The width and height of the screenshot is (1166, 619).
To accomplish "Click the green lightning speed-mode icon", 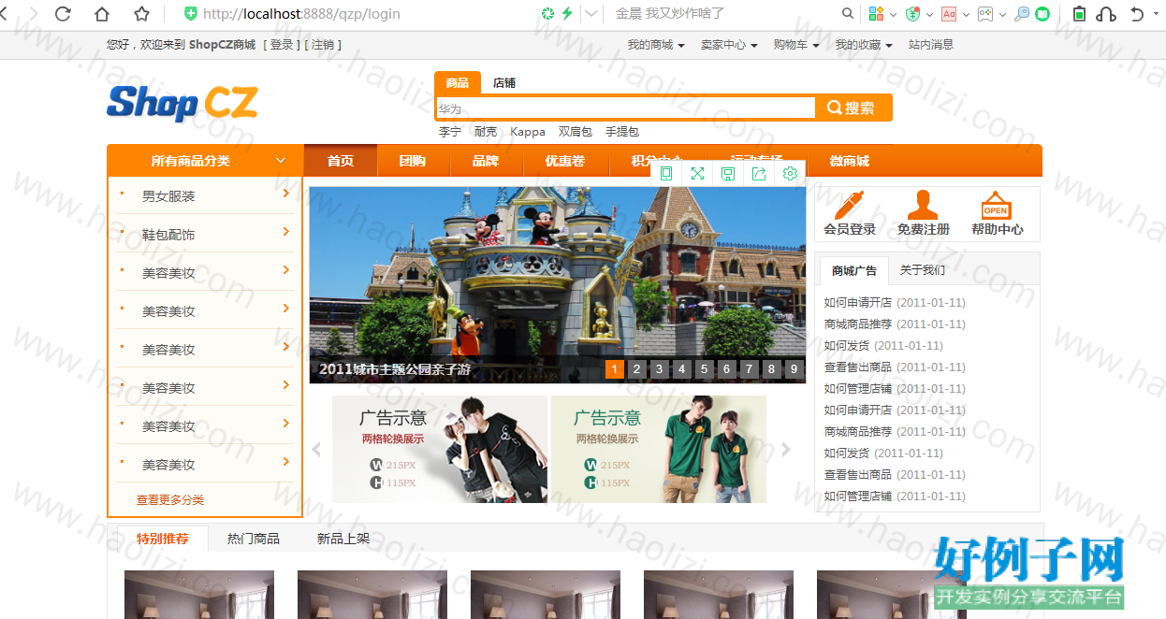I will (567, 14).
